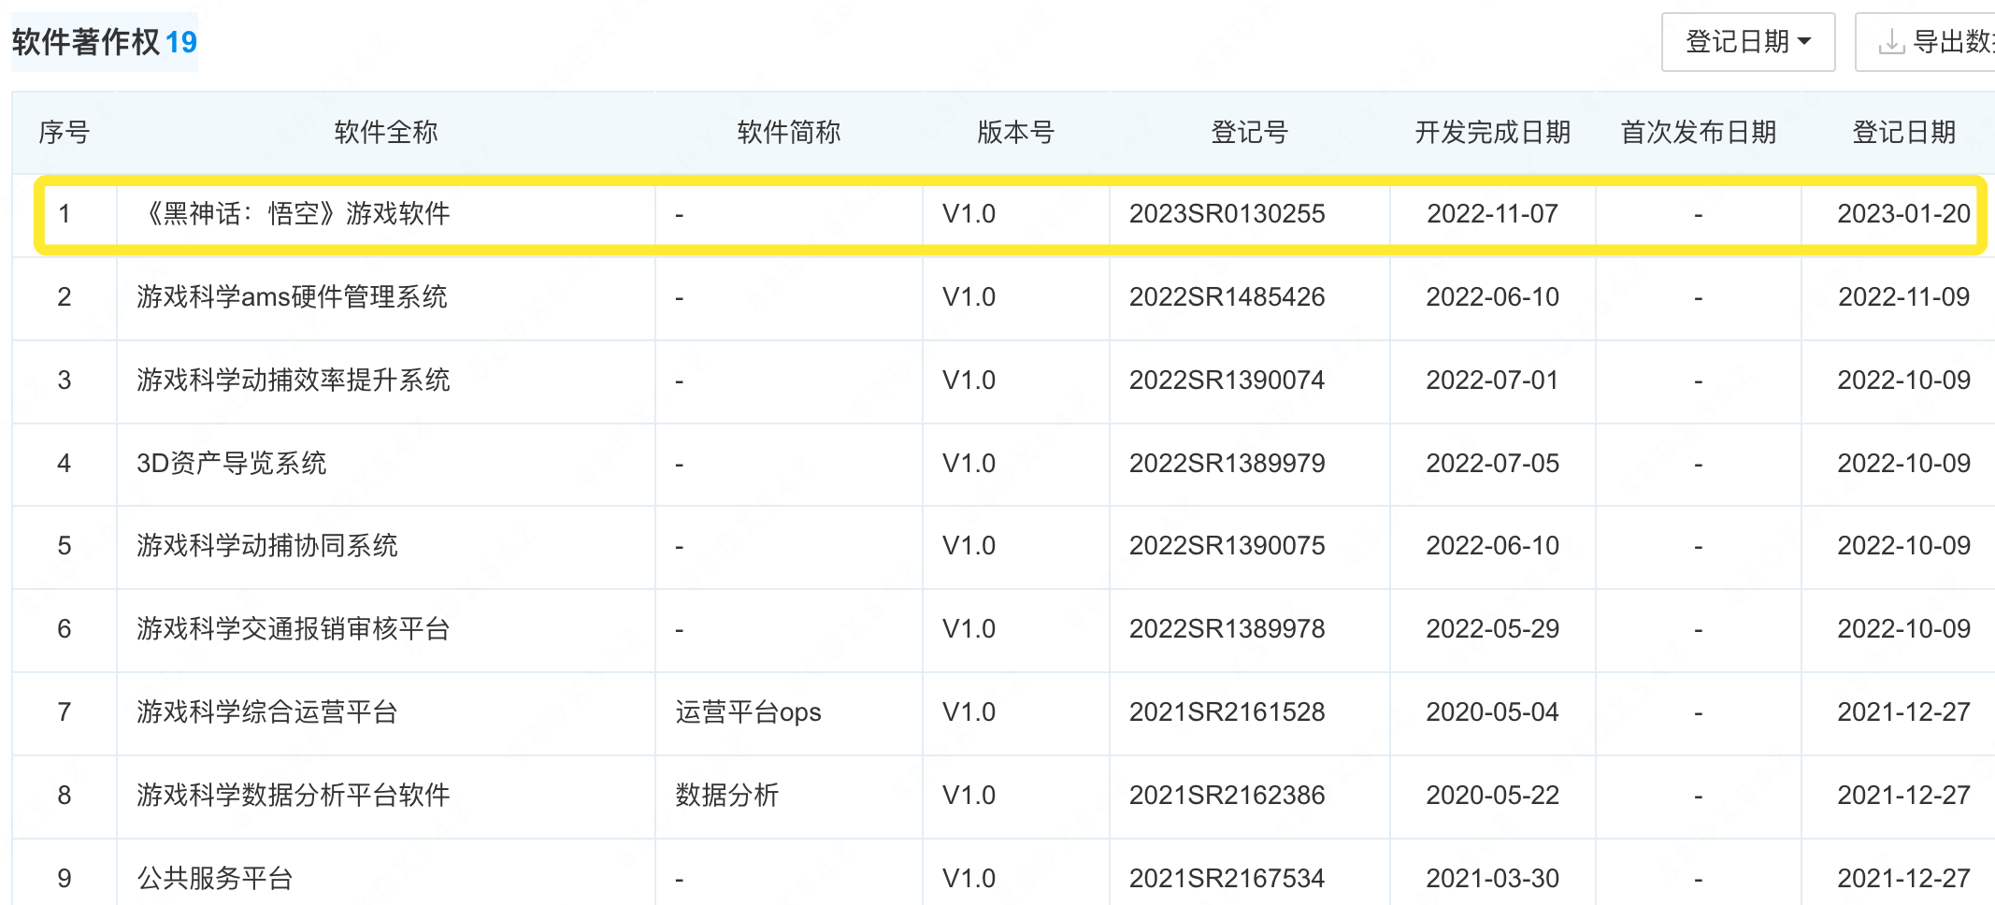1995x905 pixels.
Task: Click registration number 2021SR2161528
Action: point(1227,712)
